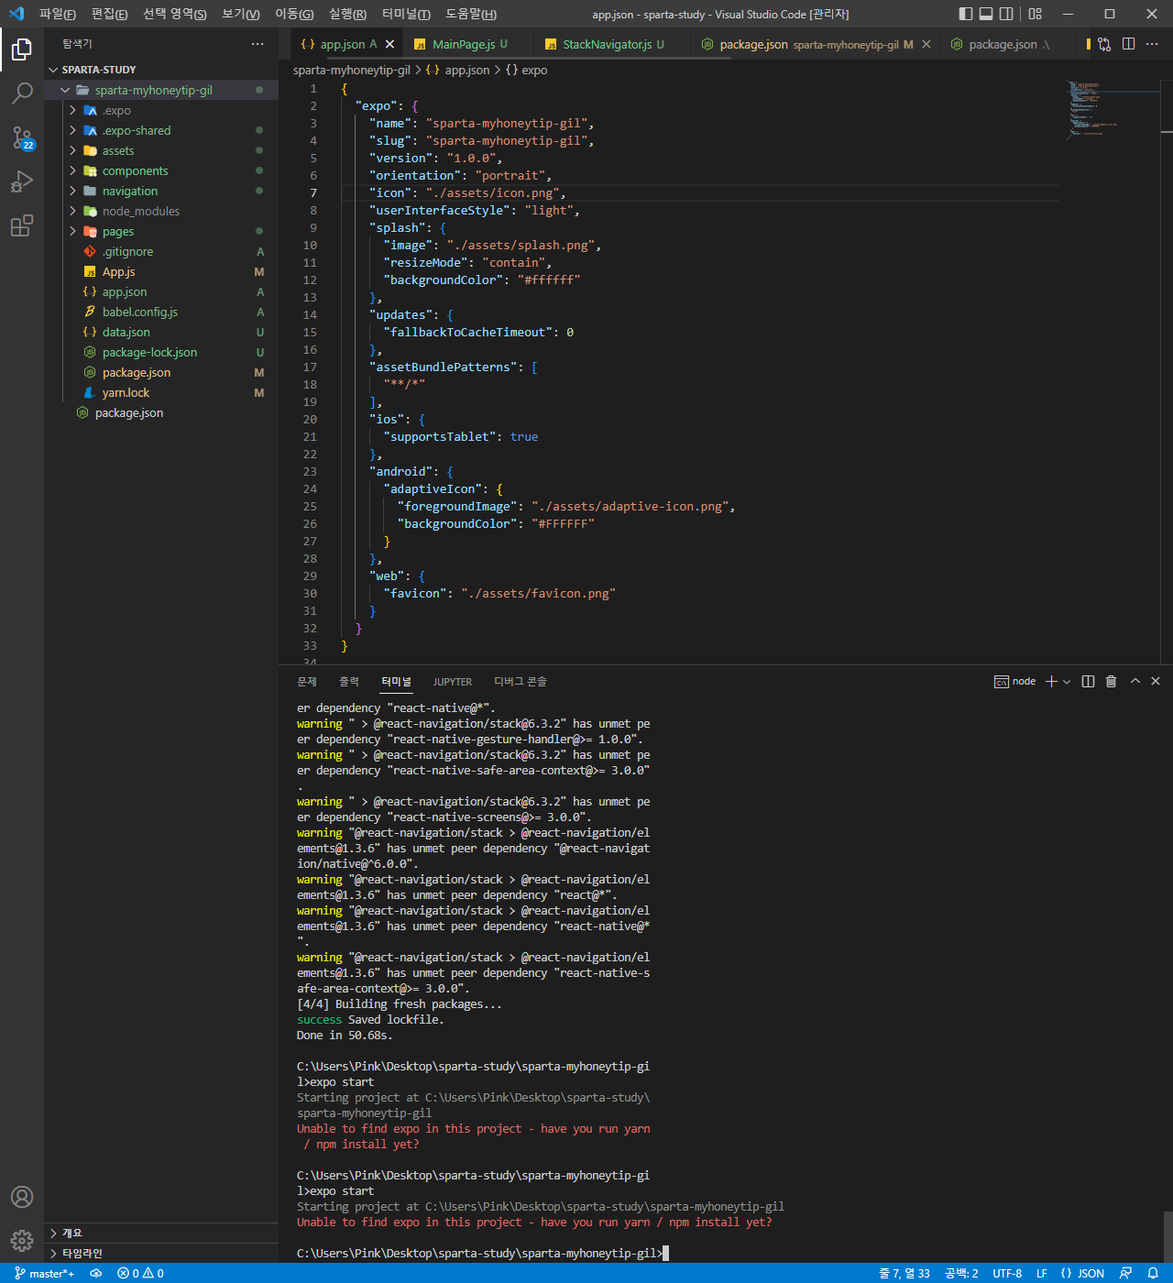
Task: Open the Extensions view
Action: point(22,225)
